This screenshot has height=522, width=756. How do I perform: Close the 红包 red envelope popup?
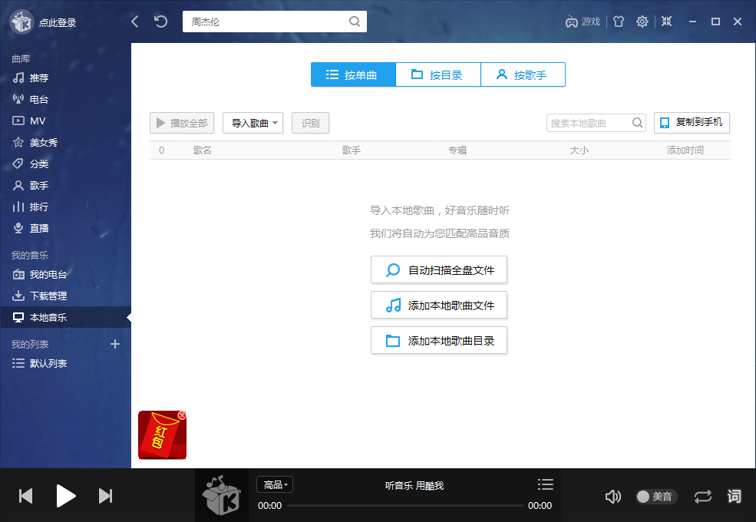(182, 415)
